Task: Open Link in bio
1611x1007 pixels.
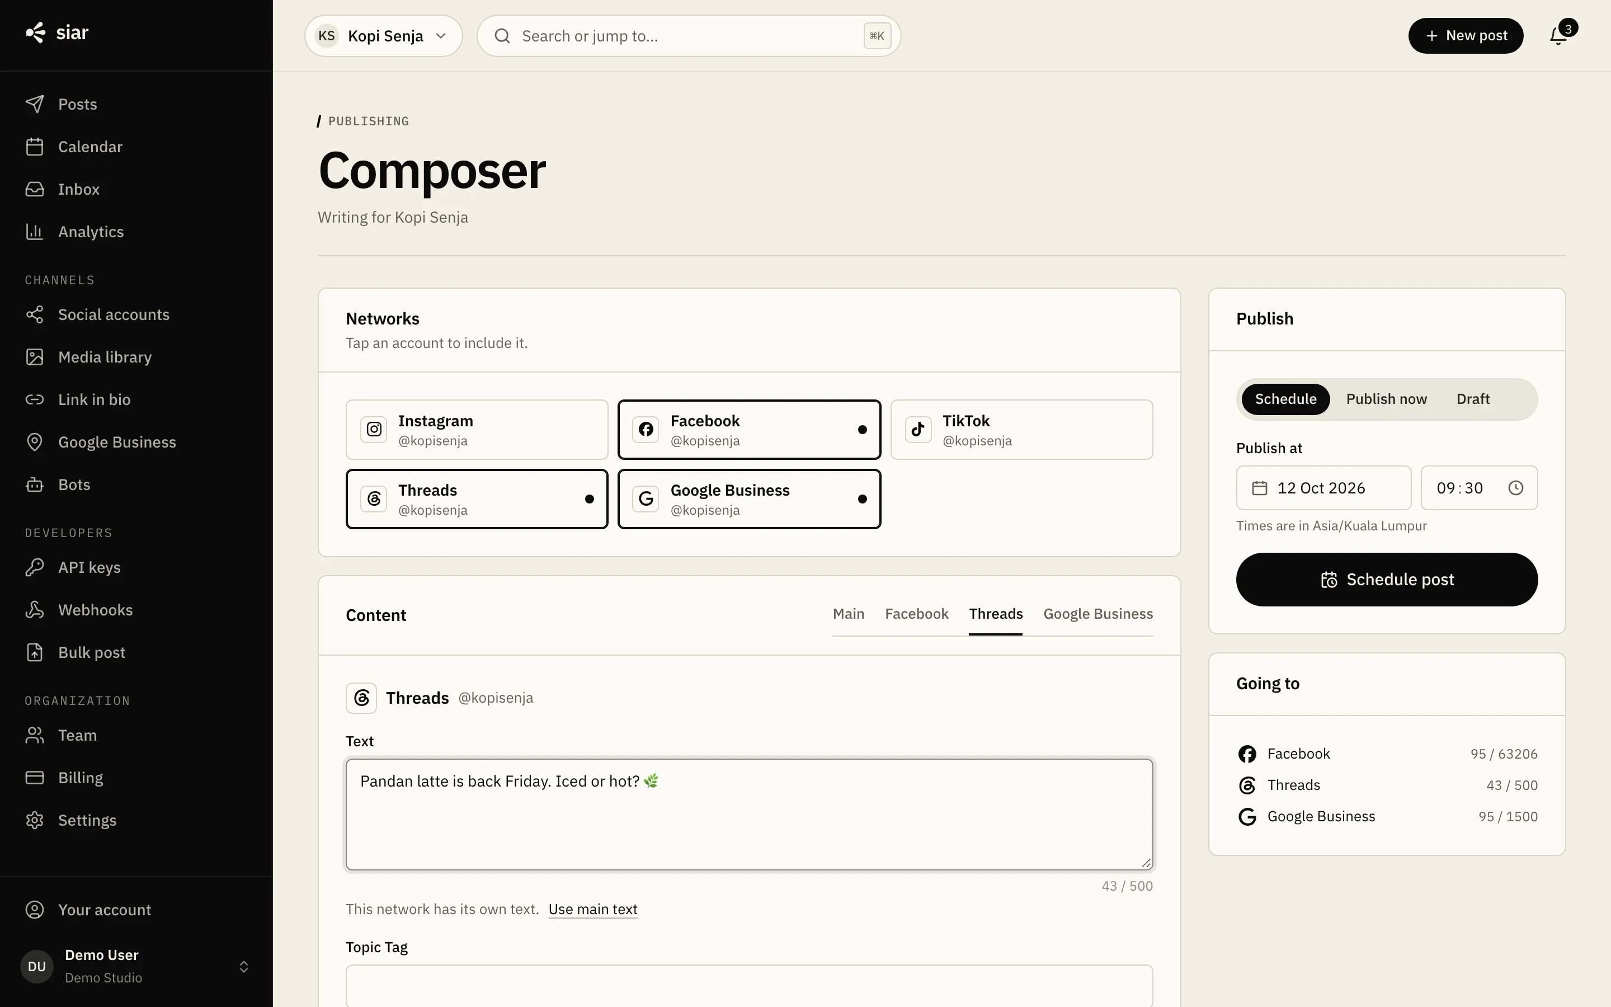Action: pyautogui.click(x=136, y=399)
